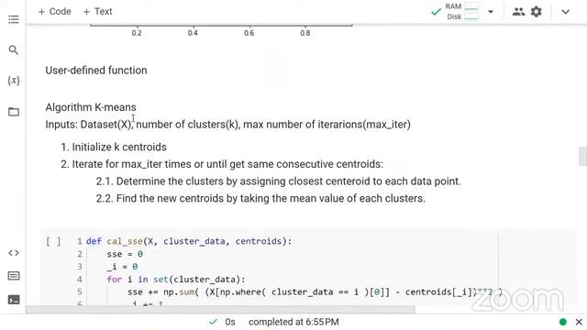Open the terminal icon in sidebar
This screenshot has height=330, width=587.
point(14,300)
